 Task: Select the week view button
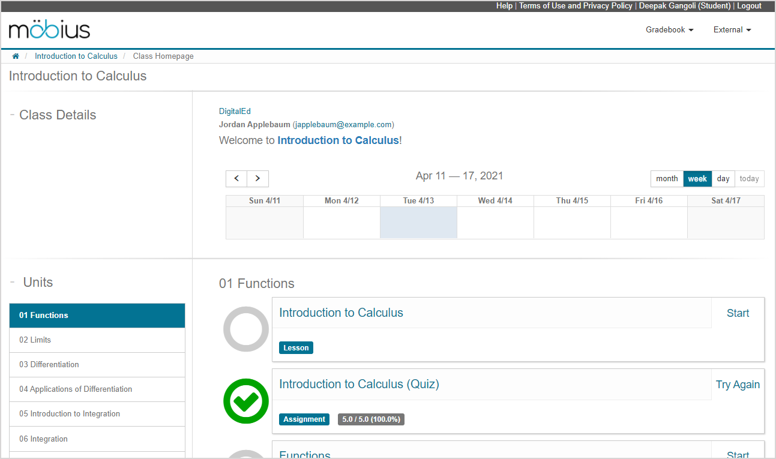(x=697, y=179)
